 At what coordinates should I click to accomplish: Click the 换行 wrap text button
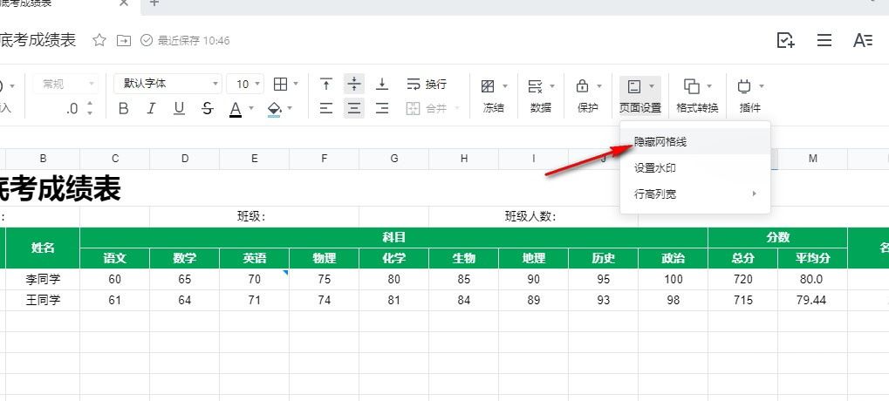click(x=427, y=85)
